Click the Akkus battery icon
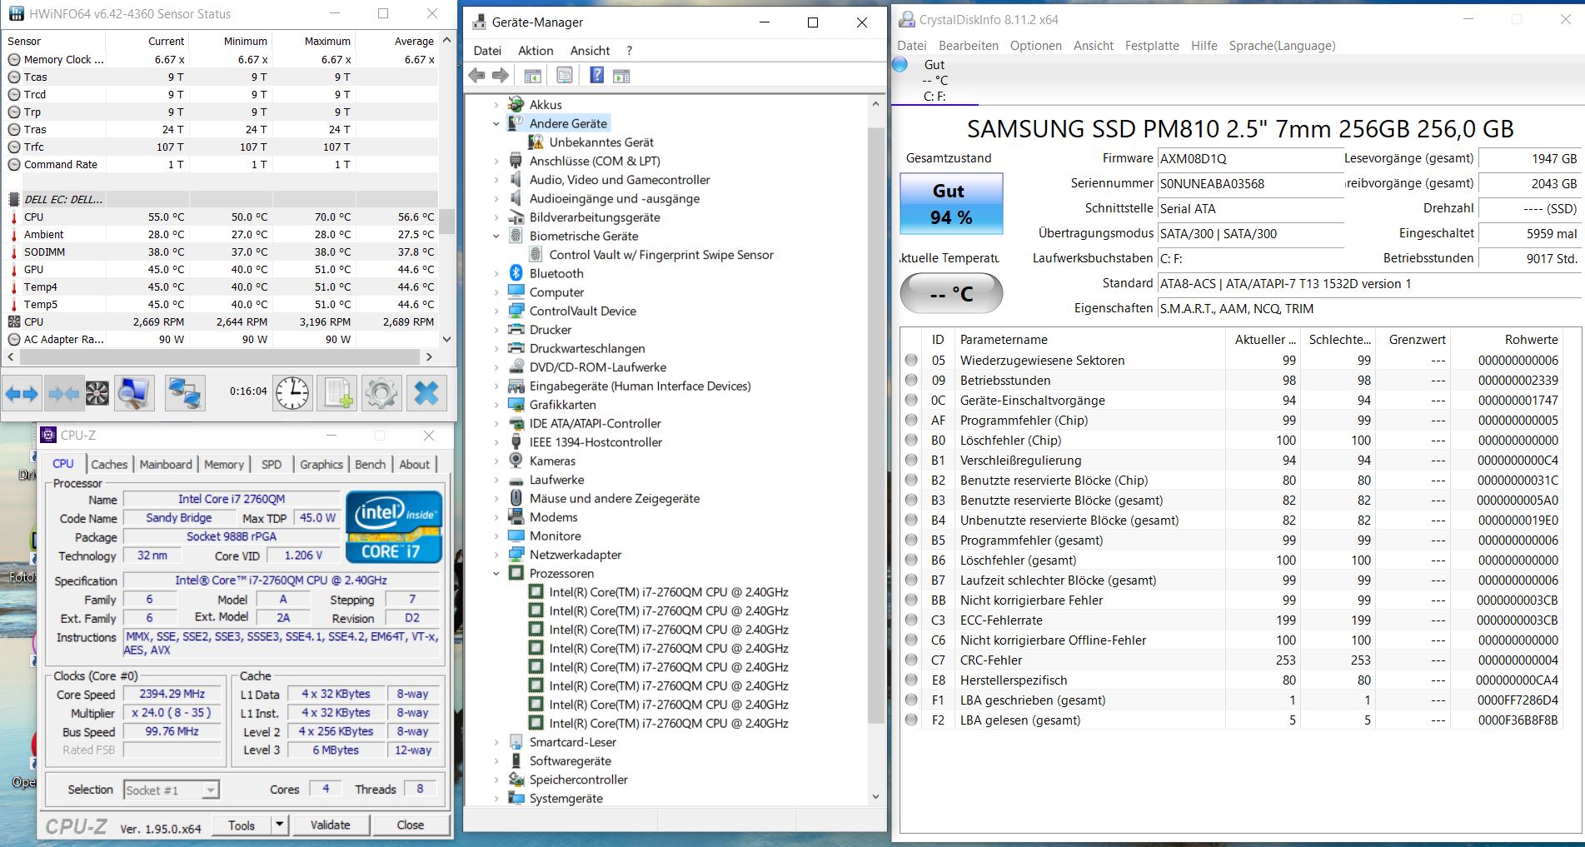 coord(516,105)
